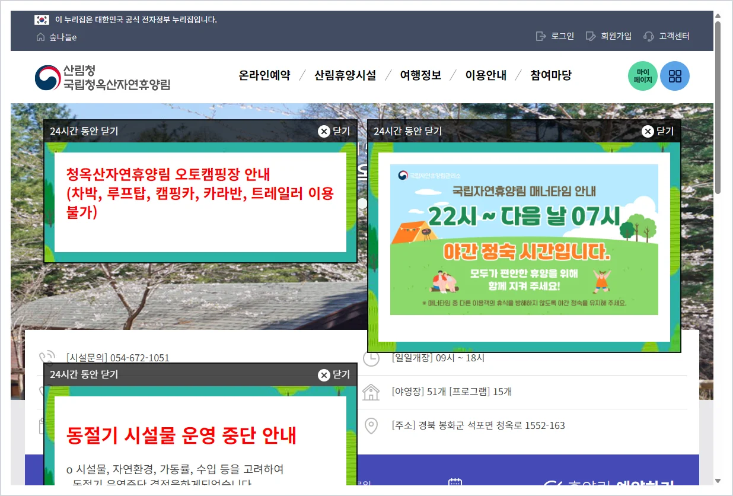Click 24시간 동안 닫기 on camping popup
Screen dimensions: 733x496
84,131
